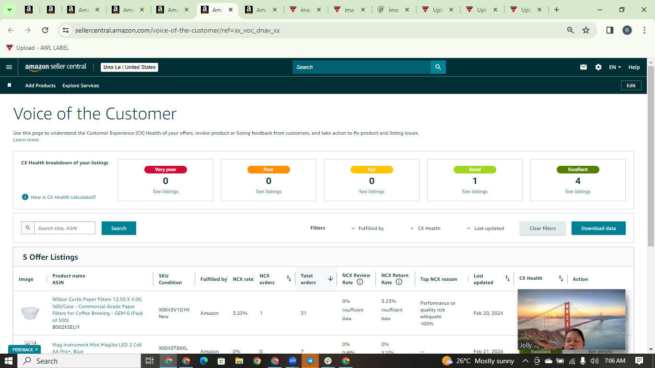
Task: Expand the Last updated filter dropdown
Action: click(x=485, y=229)
